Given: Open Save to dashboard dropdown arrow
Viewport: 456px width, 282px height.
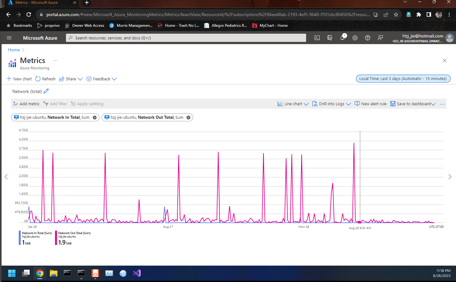Looking at the screenshot, I should pyautogui.click(x=433, y=104).
